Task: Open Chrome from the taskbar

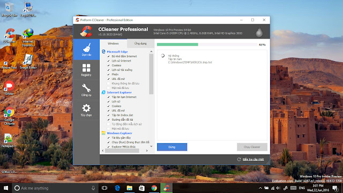Action: 154,188
